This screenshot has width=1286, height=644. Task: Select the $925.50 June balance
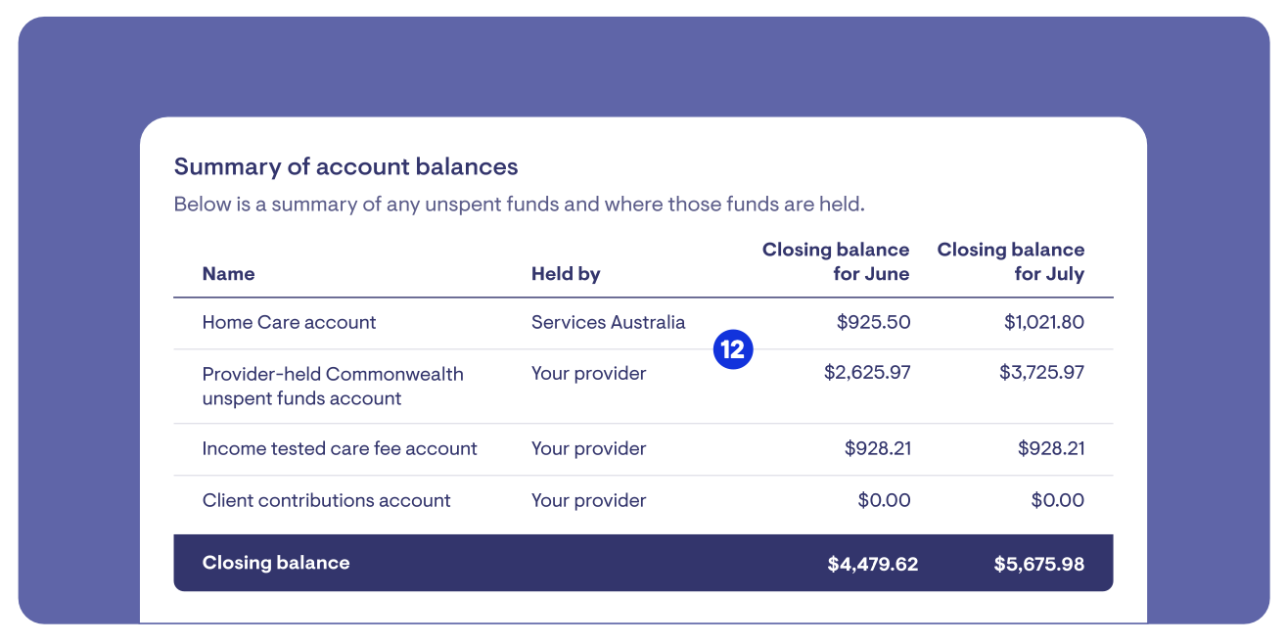873,322
